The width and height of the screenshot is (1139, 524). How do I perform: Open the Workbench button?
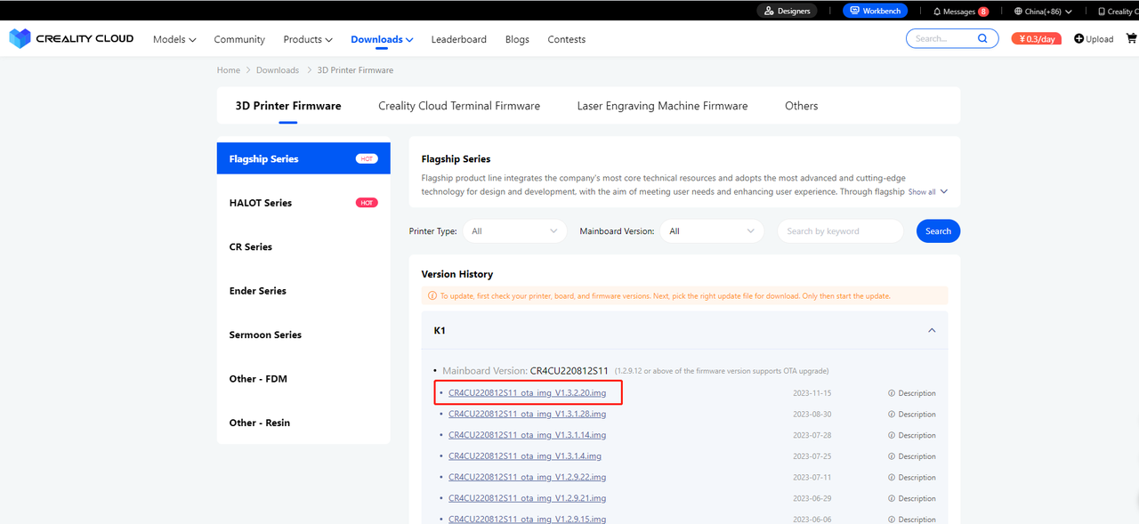pyautogui.click(x=876, y=11)
